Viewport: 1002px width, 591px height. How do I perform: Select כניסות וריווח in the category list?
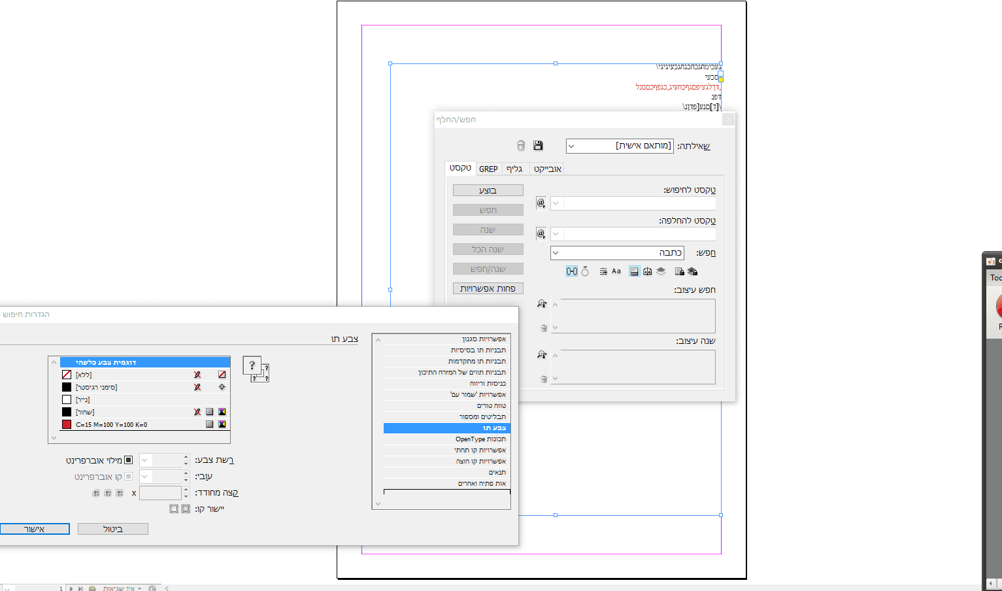[447, 384]
